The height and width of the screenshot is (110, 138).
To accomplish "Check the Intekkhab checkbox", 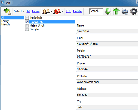I will click(x=27, y=18).
